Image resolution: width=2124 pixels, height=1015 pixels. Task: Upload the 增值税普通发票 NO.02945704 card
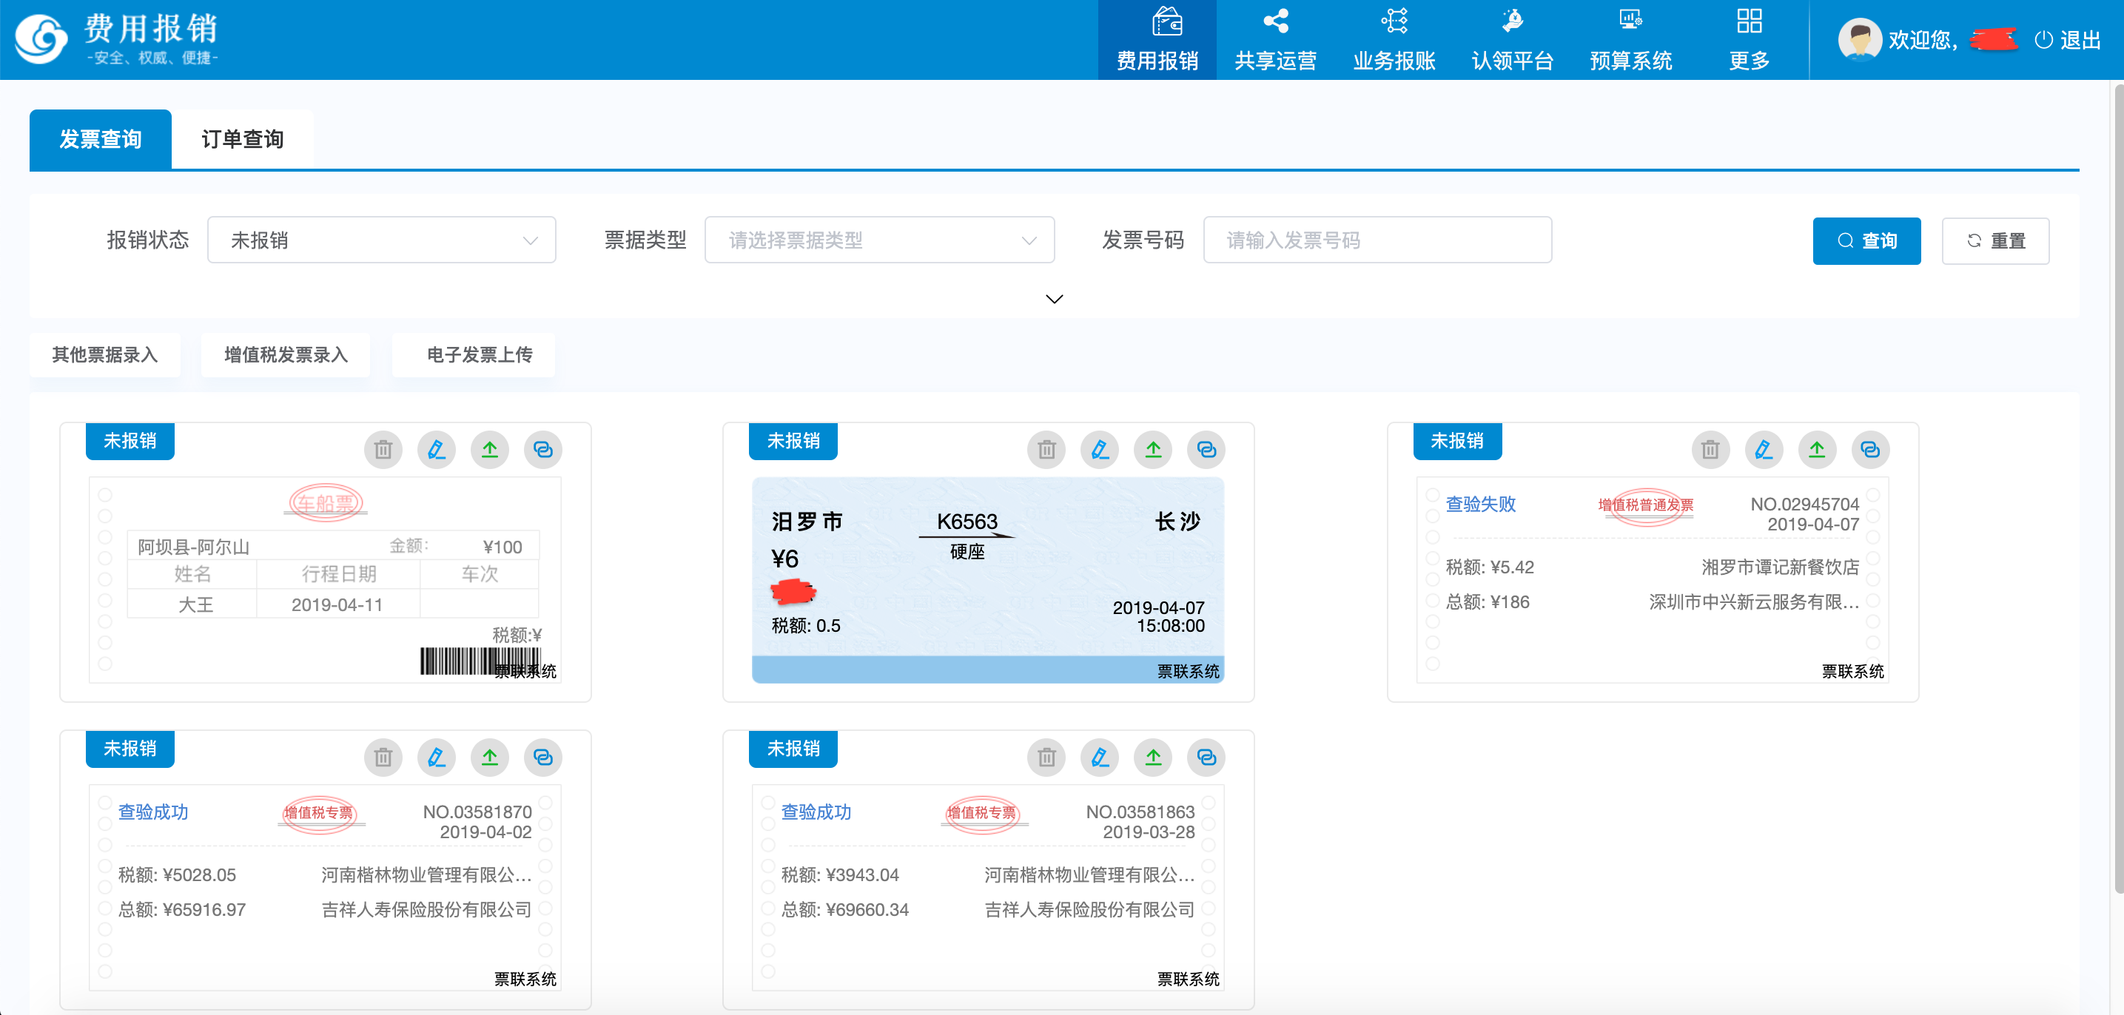[x=1818, y=449]
